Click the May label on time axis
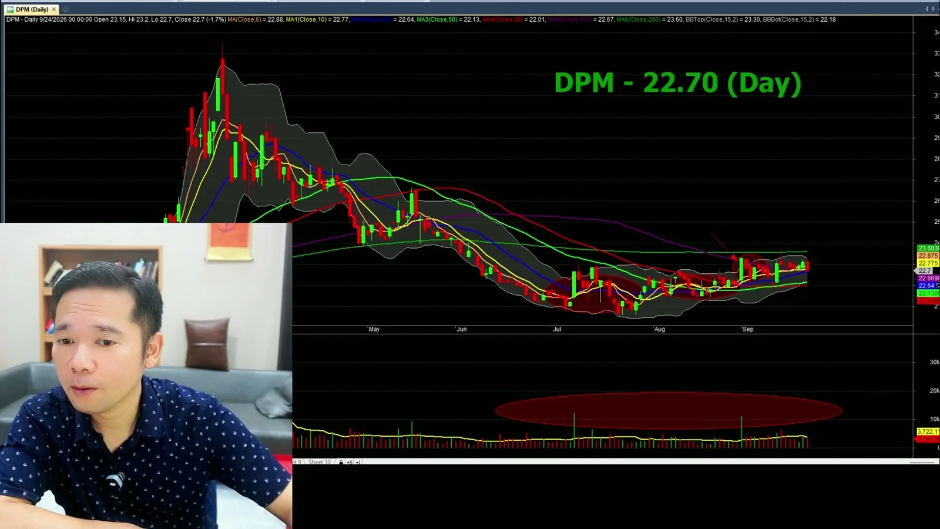This screenshot has width=940, height=529. [x=374, y=329]
